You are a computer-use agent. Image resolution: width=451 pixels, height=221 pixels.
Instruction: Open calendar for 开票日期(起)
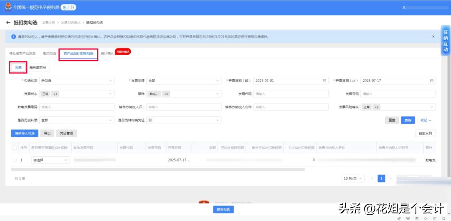coord(324,81)
